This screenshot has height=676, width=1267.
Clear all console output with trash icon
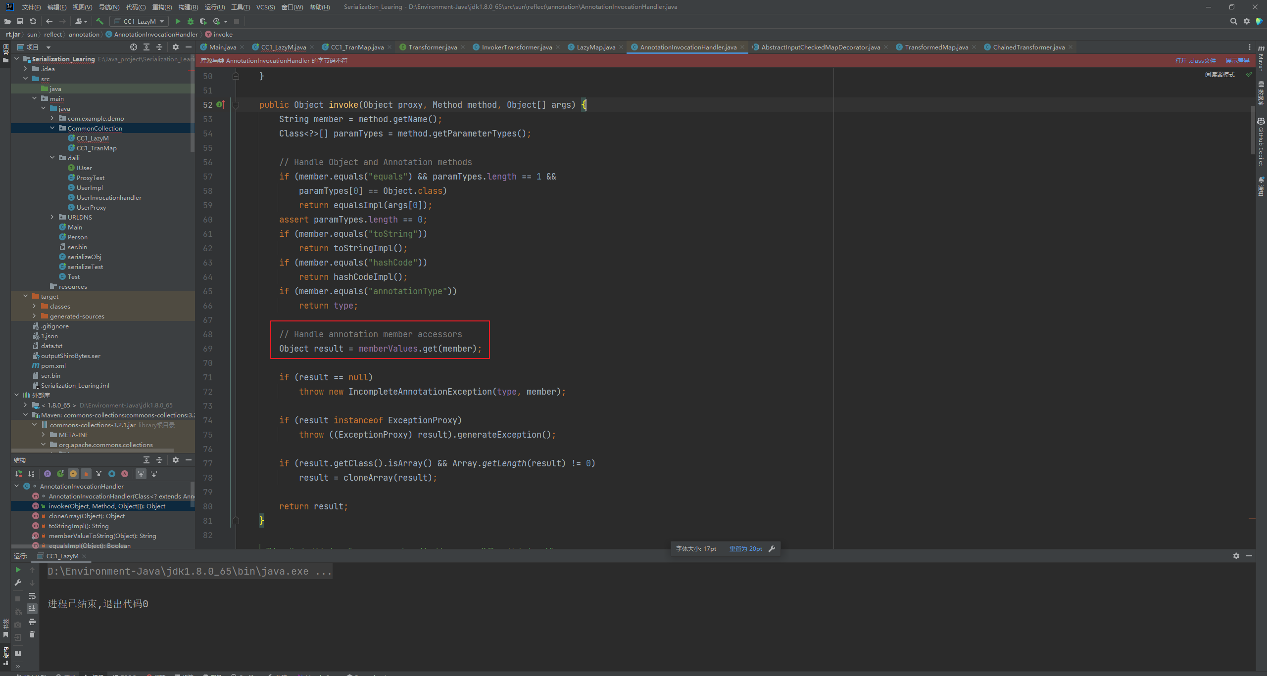click(x=32, y=634)
